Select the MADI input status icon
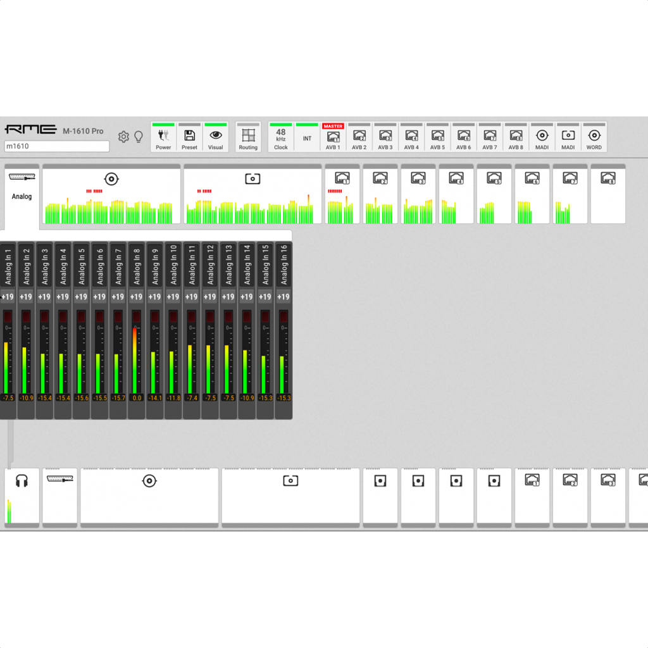The image size is (648, 648). click(x=542, y=137)
